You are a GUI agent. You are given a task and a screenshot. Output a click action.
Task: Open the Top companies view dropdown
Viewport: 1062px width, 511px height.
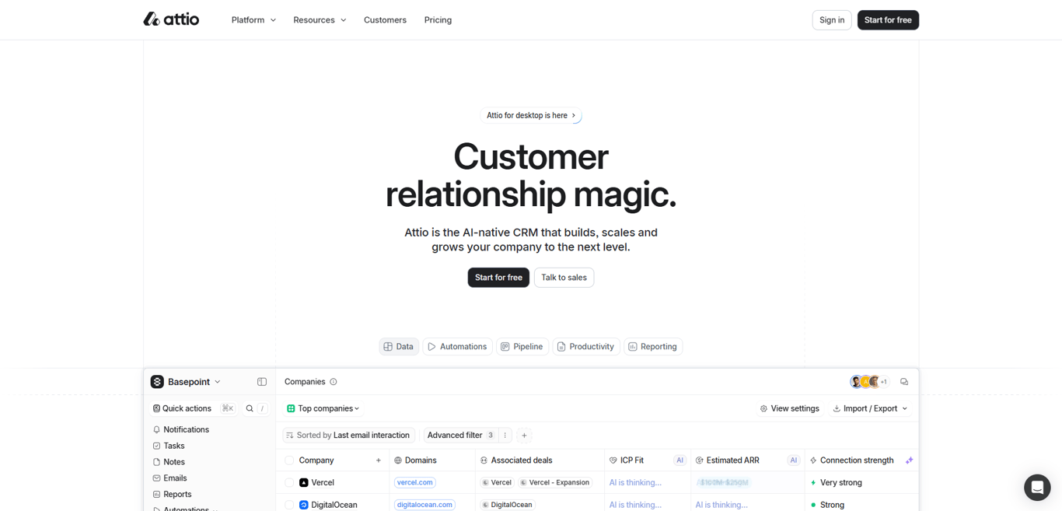[x=323, y=408]
